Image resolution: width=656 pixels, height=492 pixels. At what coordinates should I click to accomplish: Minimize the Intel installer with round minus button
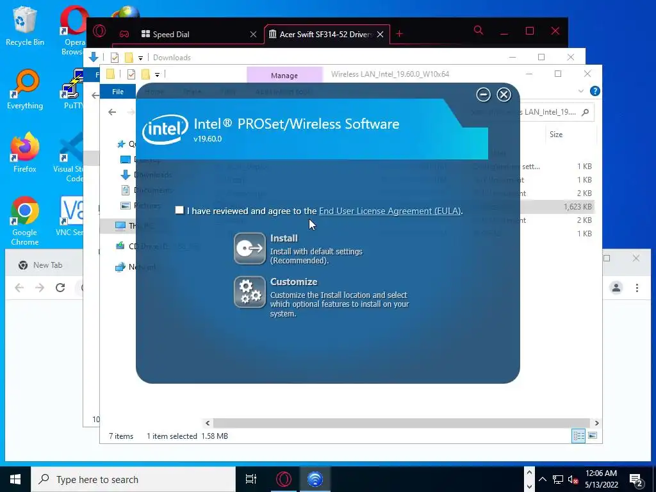[x=483, y=95]
